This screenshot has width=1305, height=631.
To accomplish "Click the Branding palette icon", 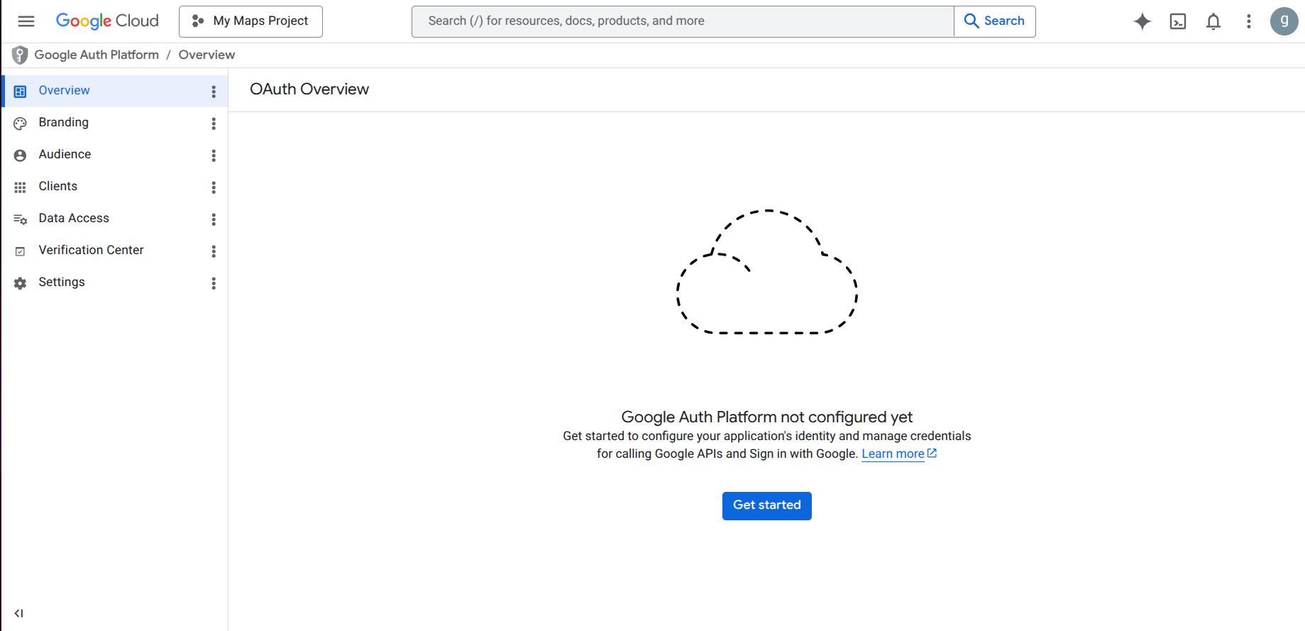I will [x=20, y=124].
